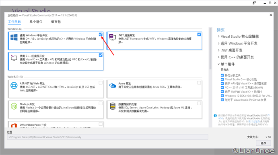Switch to the 工作负载 tab

click(x=14, y=22)
